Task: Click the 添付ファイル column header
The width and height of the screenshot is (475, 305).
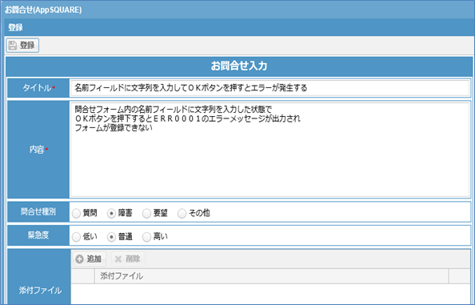Action: (x=271, y=276)
